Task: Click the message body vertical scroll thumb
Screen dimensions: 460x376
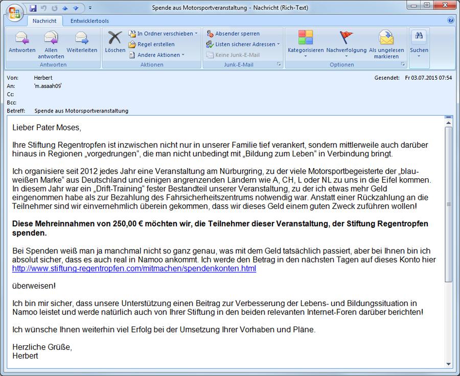Action: 449,204
